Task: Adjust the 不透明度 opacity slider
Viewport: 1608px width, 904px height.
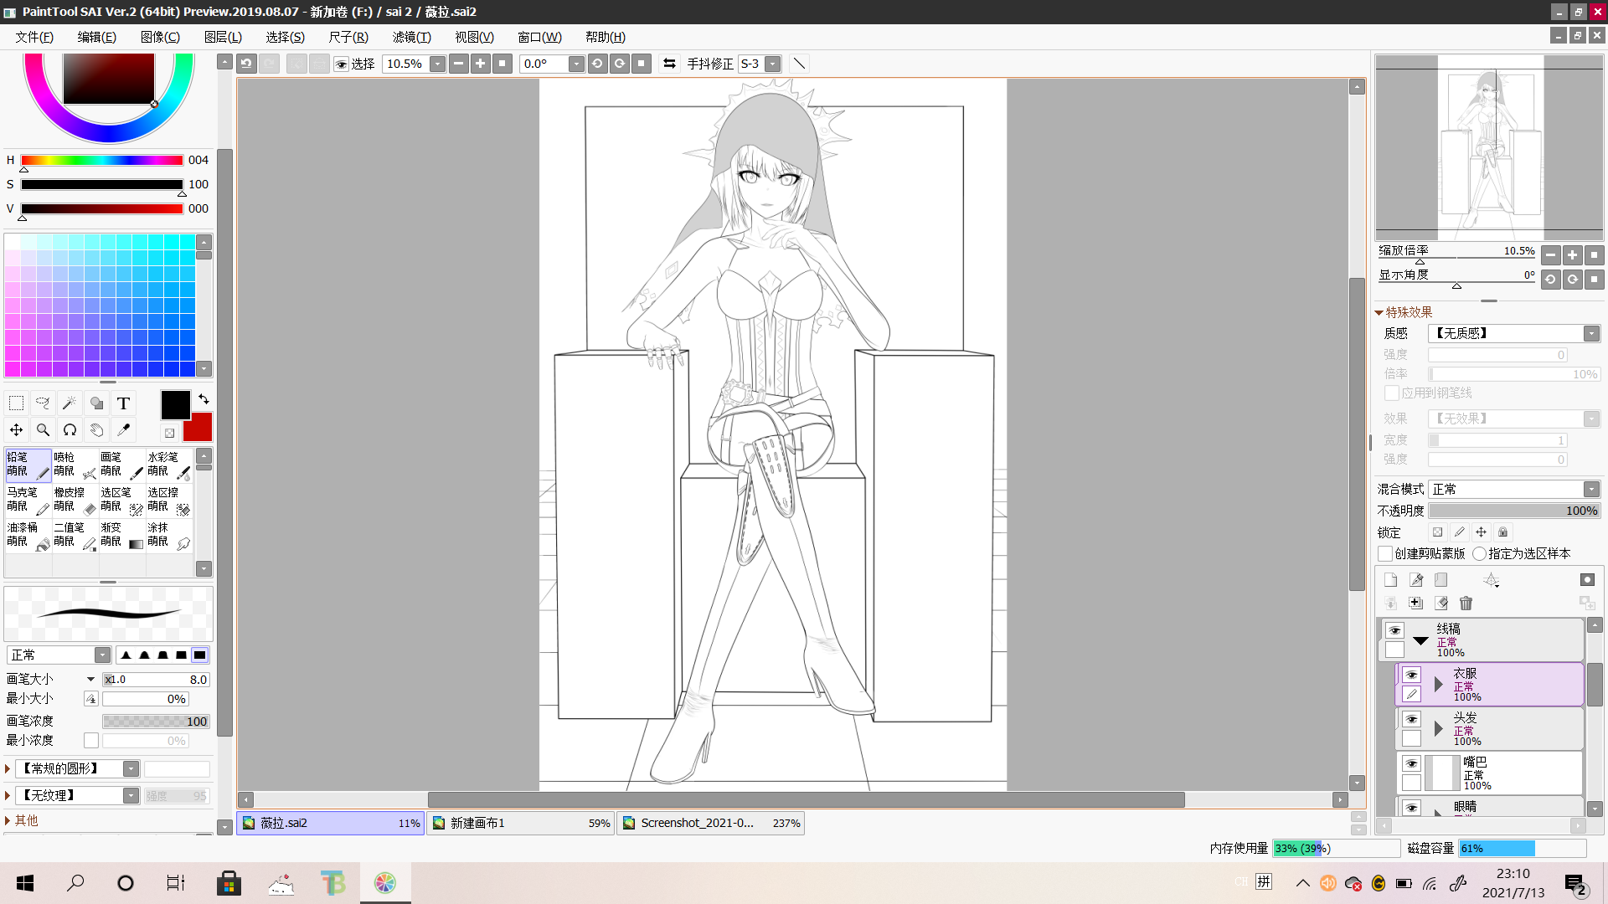Action: [1513, 511]
